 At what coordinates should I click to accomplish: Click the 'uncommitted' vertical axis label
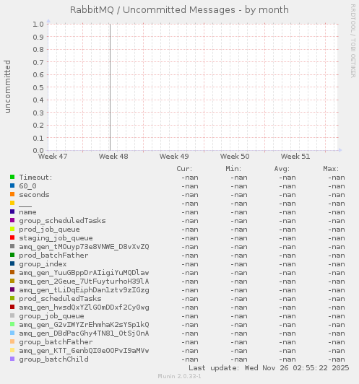[x=8, y=87]
